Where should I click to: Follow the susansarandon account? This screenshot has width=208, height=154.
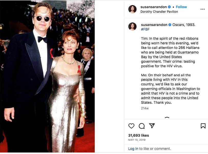click(x=181, y=7)
